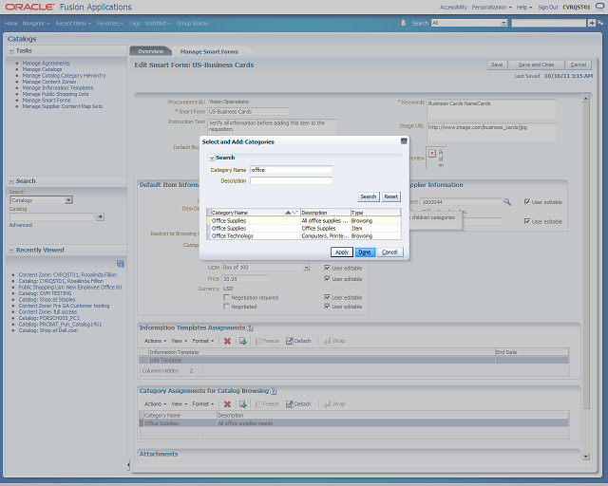Image resolution: width=608 pixels, height=486 pixels.
Task: Click the Category Name input field
Action: pyautogui.click(x=291, y=170)
